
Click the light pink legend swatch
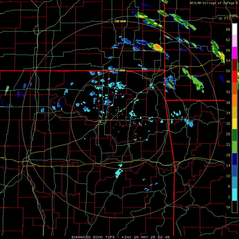point(234,41)
